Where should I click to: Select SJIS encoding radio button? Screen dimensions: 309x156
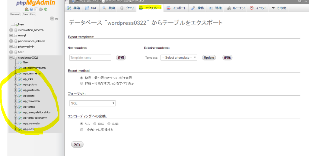[109, 124]
